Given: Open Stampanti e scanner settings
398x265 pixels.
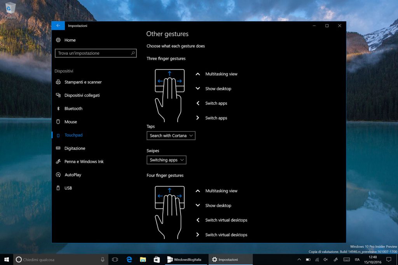Looking at the screenshot, I should (83, 82).
